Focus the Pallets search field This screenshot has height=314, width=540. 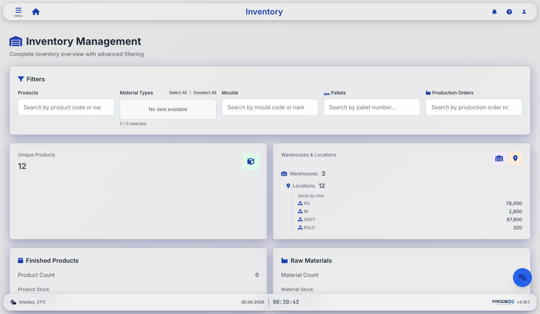(372, 107)
